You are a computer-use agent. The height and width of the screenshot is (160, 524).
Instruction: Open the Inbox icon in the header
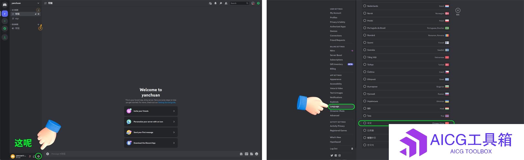tap(253, 3)
